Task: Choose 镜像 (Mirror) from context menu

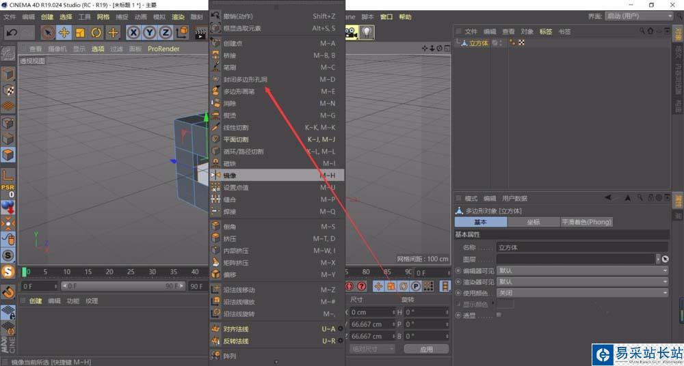Action: coord(277,175)
